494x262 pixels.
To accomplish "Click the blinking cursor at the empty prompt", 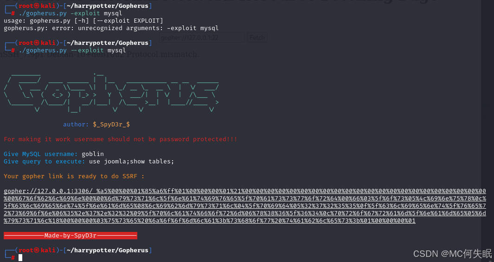I will click(x=20, y=257).
